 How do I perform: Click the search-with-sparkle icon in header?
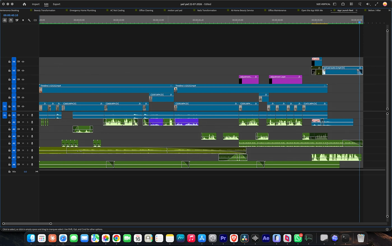tap(360, 4)
